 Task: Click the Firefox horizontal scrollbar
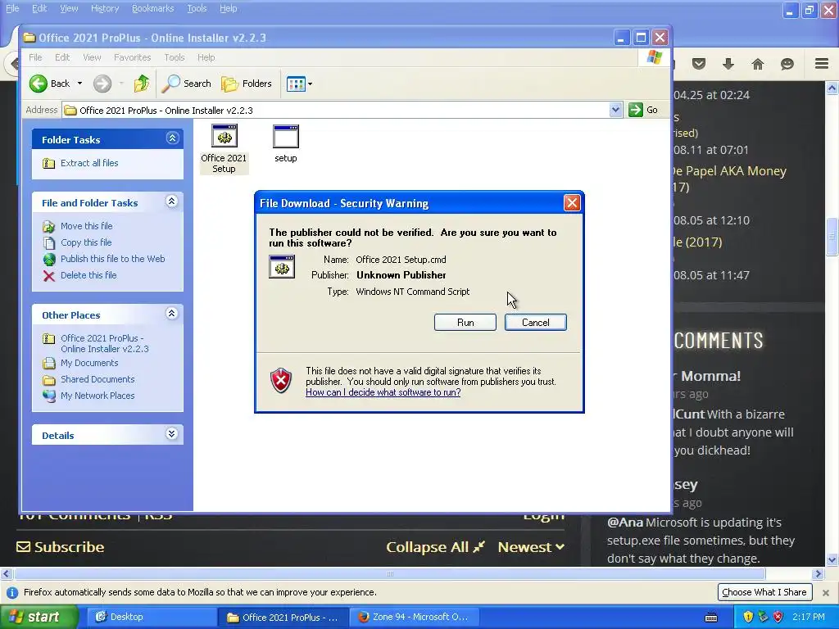pyautogui.click(x=390, y=574)
